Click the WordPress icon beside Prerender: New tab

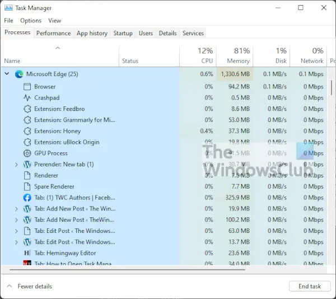(27, 165)
